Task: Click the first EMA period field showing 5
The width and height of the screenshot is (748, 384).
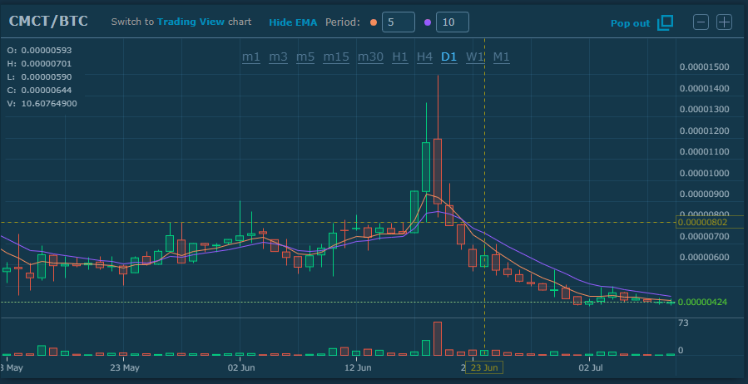Action: [398, 22]
